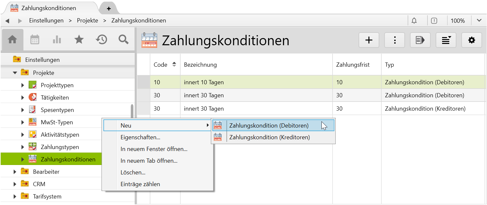Select Zahlungskondition (Kreditoren) in submenu
487x205 pixels.
pos(269,137)
